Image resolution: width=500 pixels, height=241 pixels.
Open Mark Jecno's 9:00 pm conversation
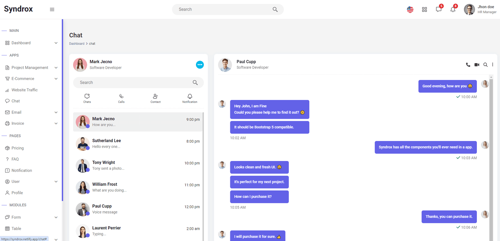pyautogui.click(x=138, y=122)
